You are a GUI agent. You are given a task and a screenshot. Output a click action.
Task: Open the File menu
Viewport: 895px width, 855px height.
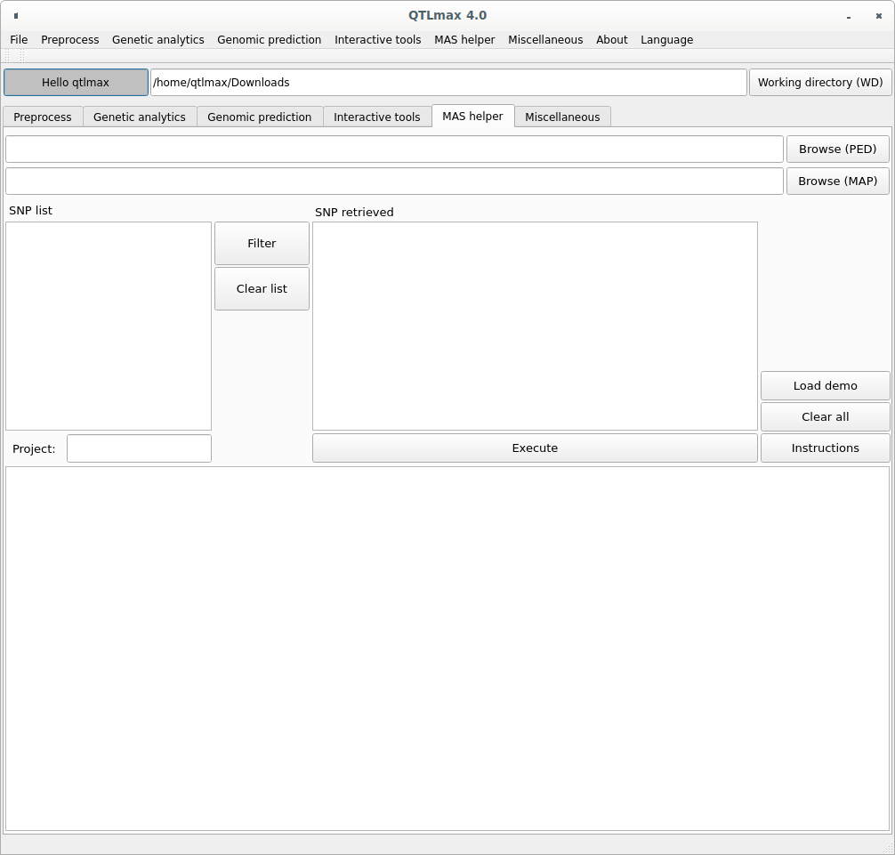tap(19, 40)
